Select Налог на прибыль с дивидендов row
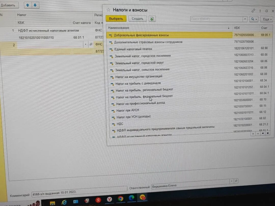Viewport: 275px width, 206px height. [x=189, y=82]
